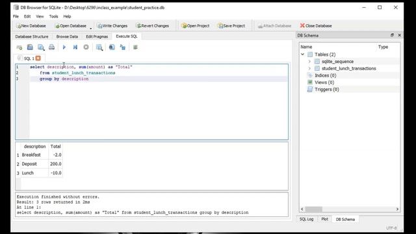Select student_lunch_transactions in DB Schema
Image resolution: width=416 pixels, height=234 pixels.
(x=349, y=68)
